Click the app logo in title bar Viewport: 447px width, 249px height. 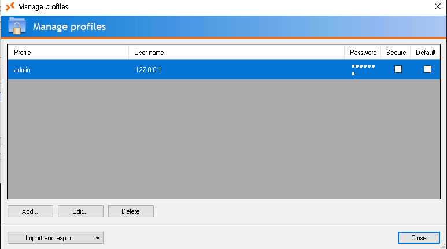(10, 6)
